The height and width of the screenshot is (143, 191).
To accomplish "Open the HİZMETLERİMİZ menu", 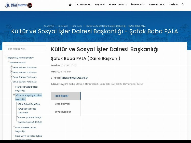I will [118, 5].
